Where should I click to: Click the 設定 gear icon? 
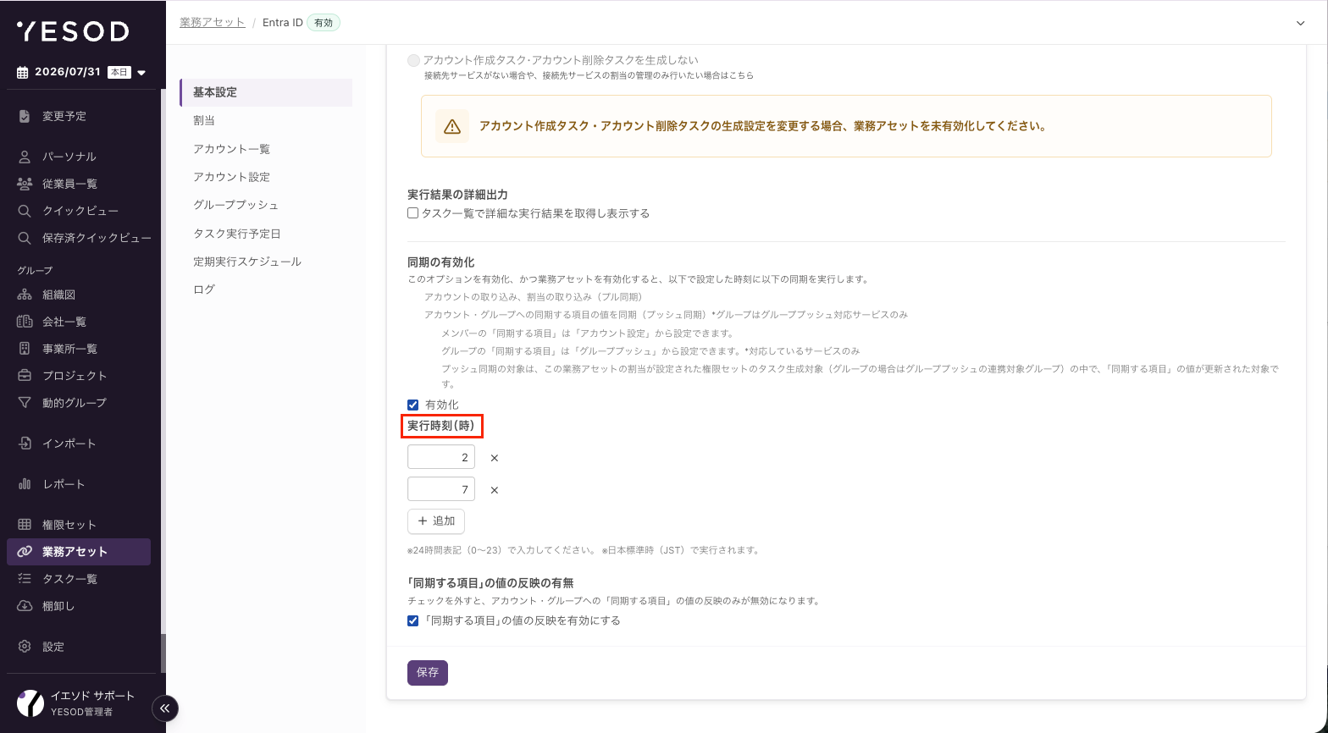pos(25,647)
